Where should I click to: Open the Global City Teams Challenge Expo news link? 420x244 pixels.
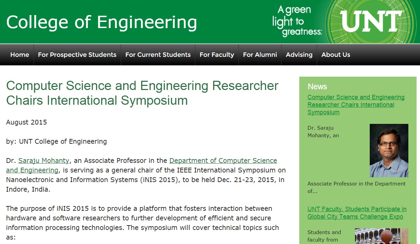point(357,213)
